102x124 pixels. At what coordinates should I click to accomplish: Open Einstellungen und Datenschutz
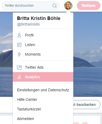43,90
